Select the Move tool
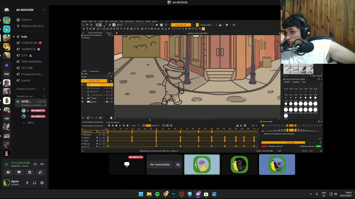The width and height of the screenshot is (355, 199). (135, 29)
